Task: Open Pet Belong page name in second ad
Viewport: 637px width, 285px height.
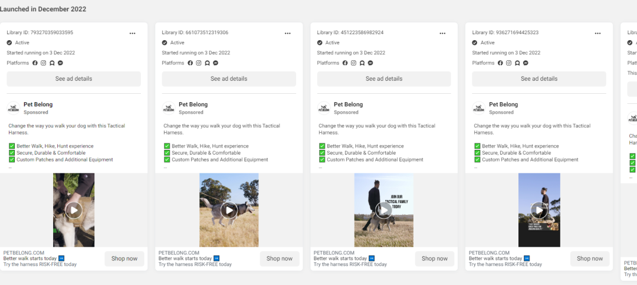Action: click(x=193, y=104)
